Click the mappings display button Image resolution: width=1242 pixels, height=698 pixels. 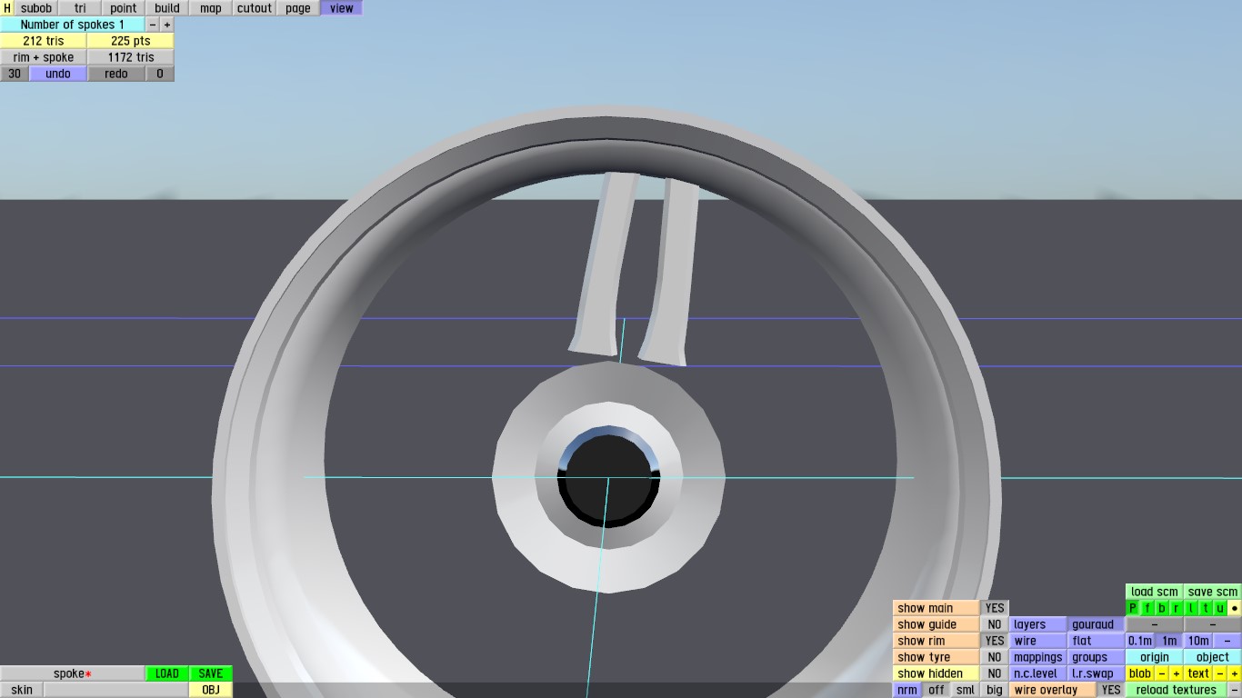pyautogui.click(x=1038, y=657)
